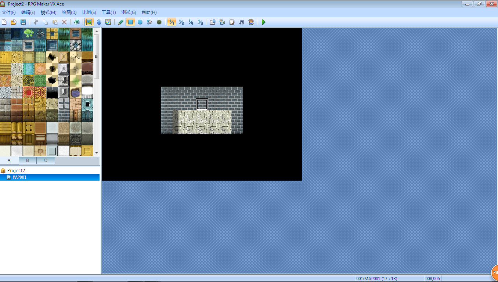This screenshot has width=498, height=282.
Task: Start playtest with green play icon
Action: [x=263, y=22]
